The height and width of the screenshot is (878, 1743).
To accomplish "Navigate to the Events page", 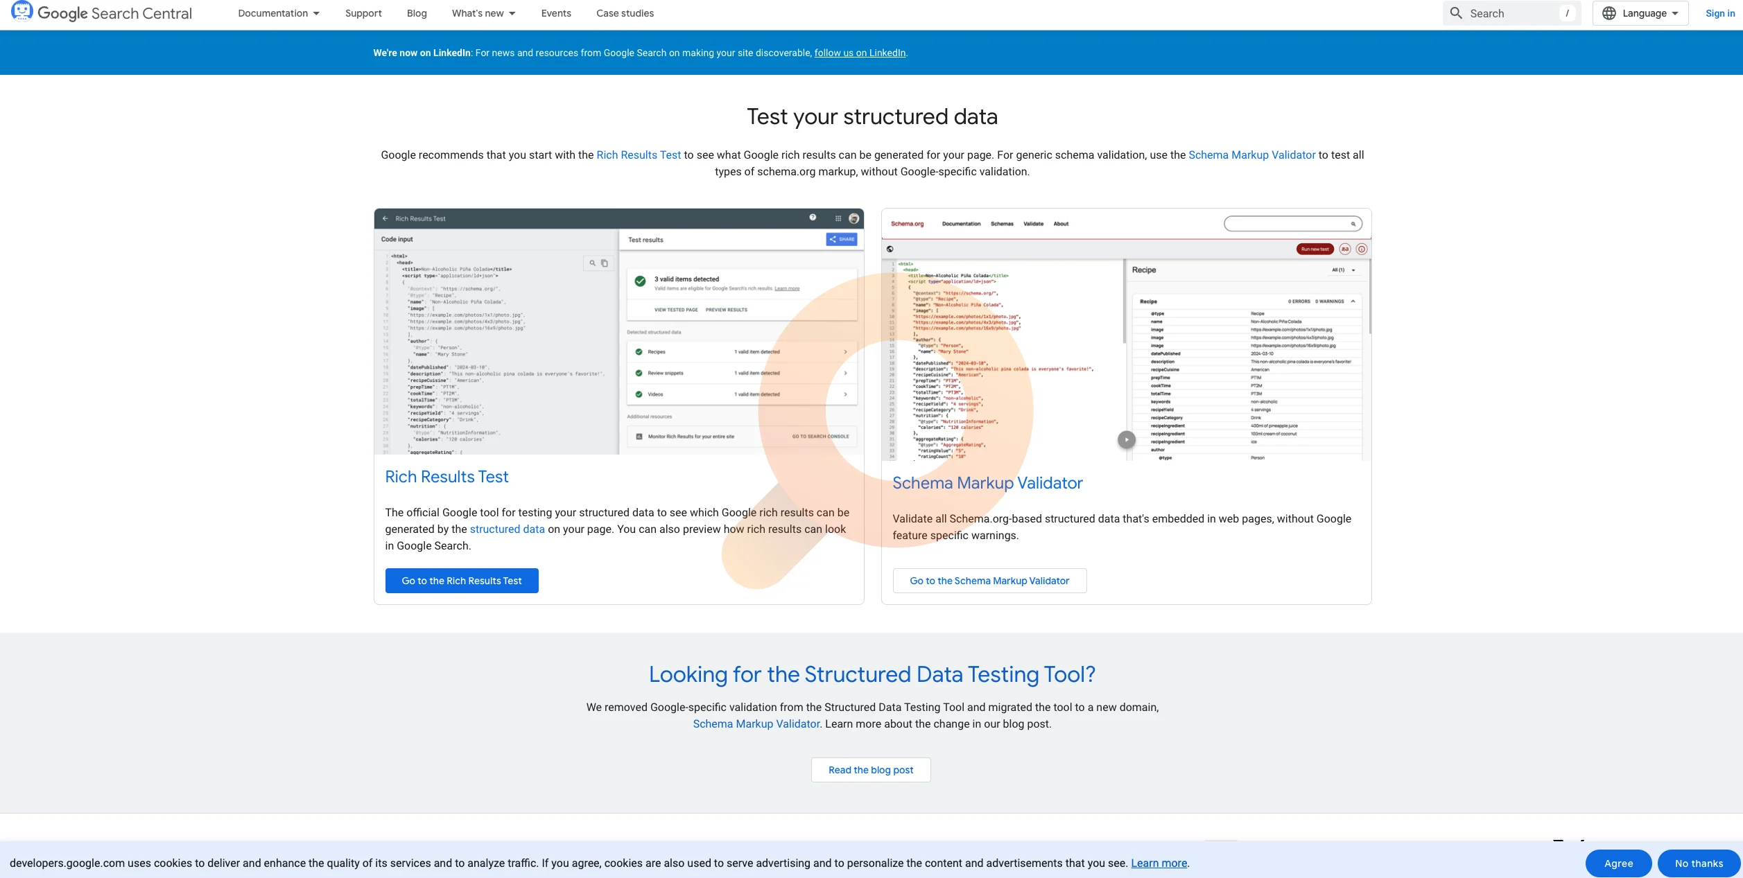I will click(555, 13).
